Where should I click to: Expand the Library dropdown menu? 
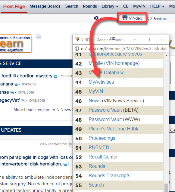[x=110, y=6]
